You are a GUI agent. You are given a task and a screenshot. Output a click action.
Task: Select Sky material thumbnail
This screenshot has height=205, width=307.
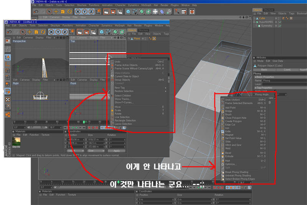tap(16, 142)
